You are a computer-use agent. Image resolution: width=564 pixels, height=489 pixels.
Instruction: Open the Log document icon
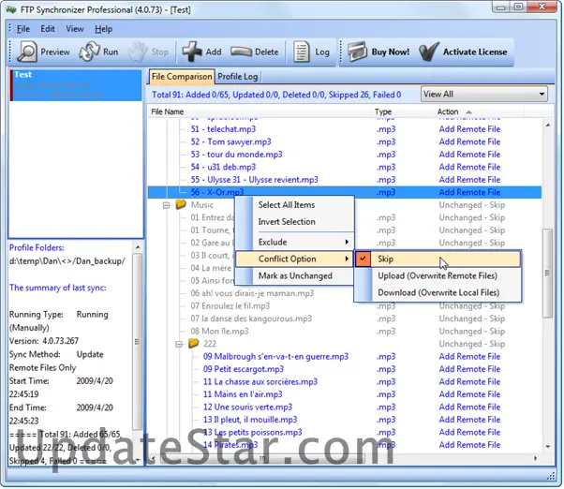302,52
